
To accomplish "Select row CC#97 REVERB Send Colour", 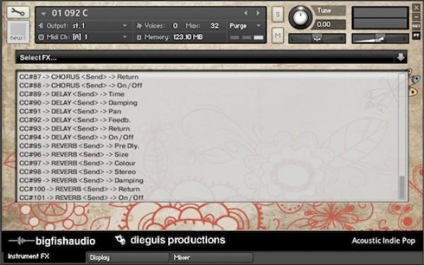I will coord(78,163).
